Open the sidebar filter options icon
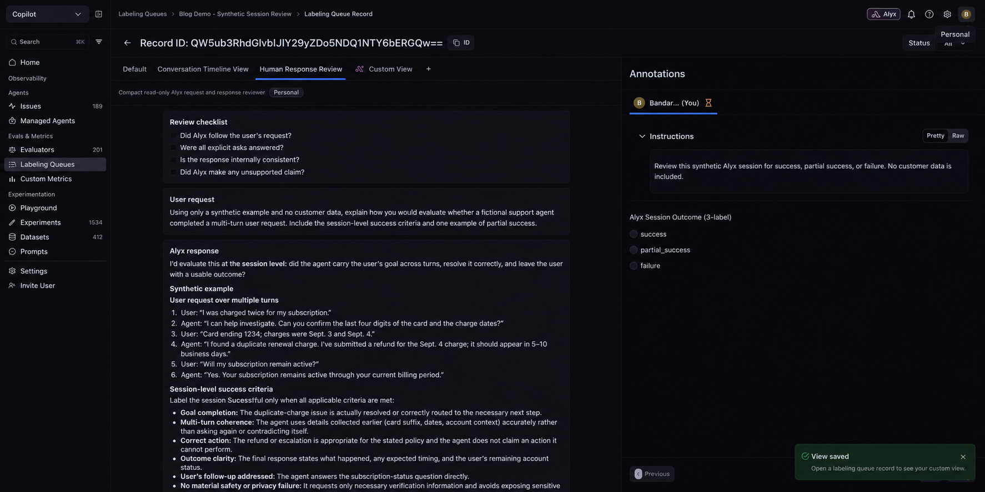 [x=99, y=42]
